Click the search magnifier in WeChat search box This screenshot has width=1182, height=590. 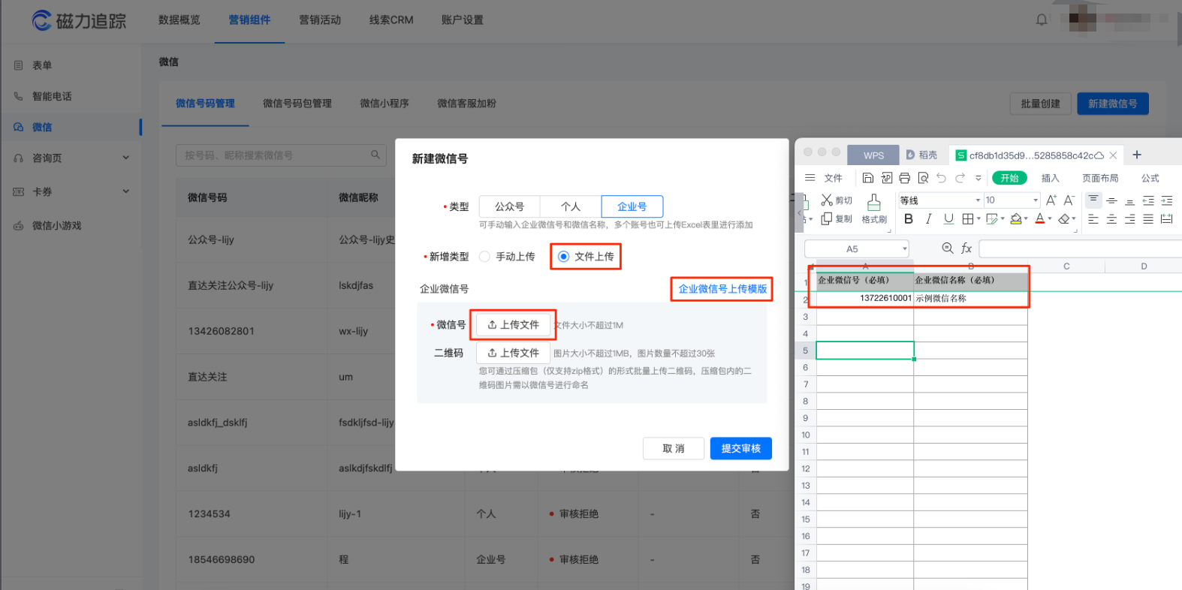pyautogui.click(x=375, y=155)
